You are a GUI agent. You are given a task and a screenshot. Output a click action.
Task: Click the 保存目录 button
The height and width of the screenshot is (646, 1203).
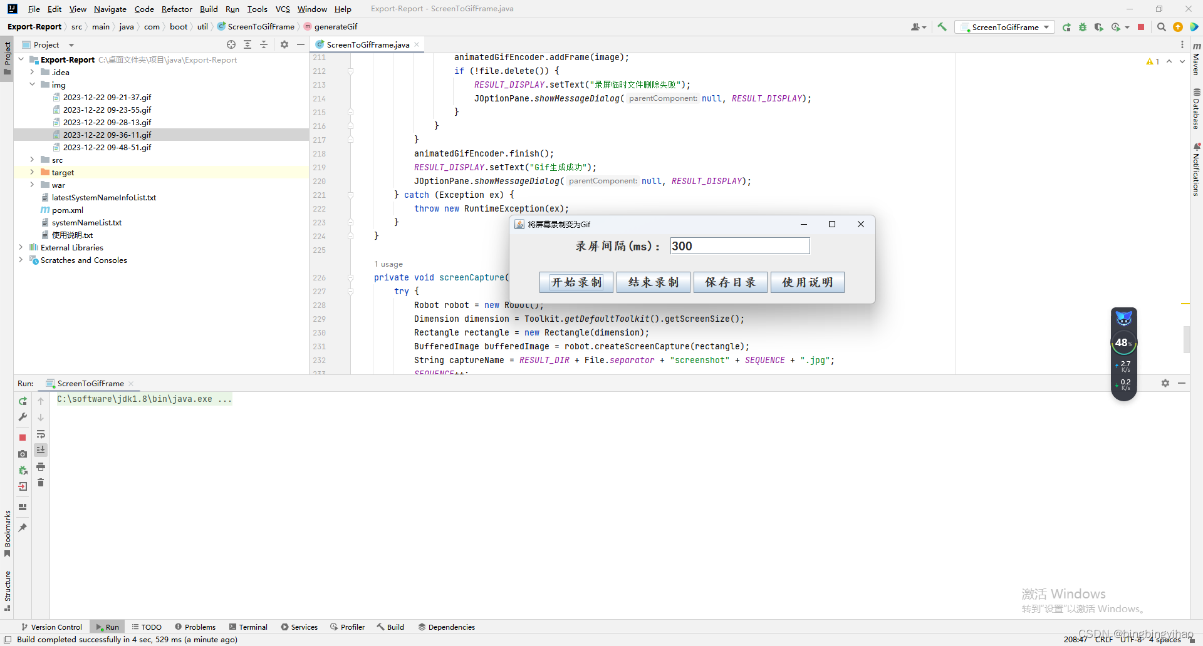[x=731, y=282]
